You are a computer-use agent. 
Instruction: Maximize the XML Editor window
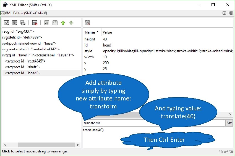(213, 5)
